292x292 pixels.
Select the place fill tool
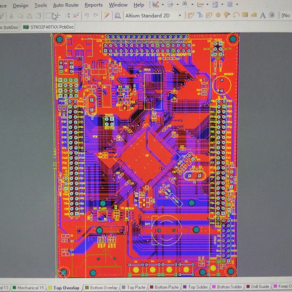[x=244, y=15]
